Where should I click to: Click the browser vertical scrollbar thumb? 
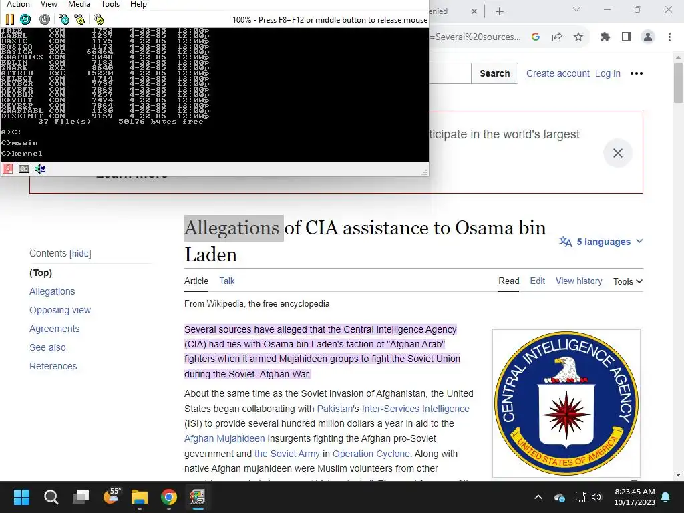[678, 83]
